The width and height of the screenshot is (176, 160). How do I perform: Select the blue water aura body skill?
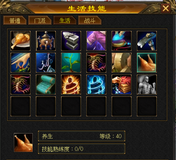tap(96, 85)
